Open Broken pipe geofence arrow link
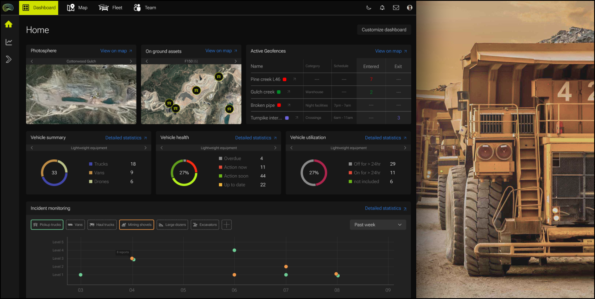The width and height of the screenshot is (595, 299). tap(289, 105)
